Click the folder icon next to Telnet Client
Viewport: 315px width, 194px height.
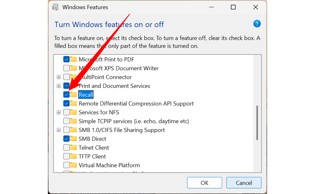point(73,147)
